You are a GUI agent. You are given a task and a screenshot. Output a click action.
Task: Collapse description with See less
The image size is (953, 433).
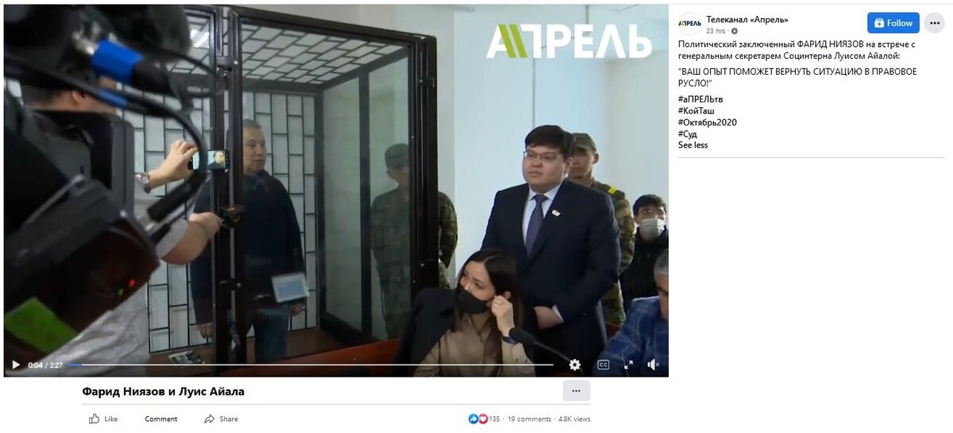[693, 145]
